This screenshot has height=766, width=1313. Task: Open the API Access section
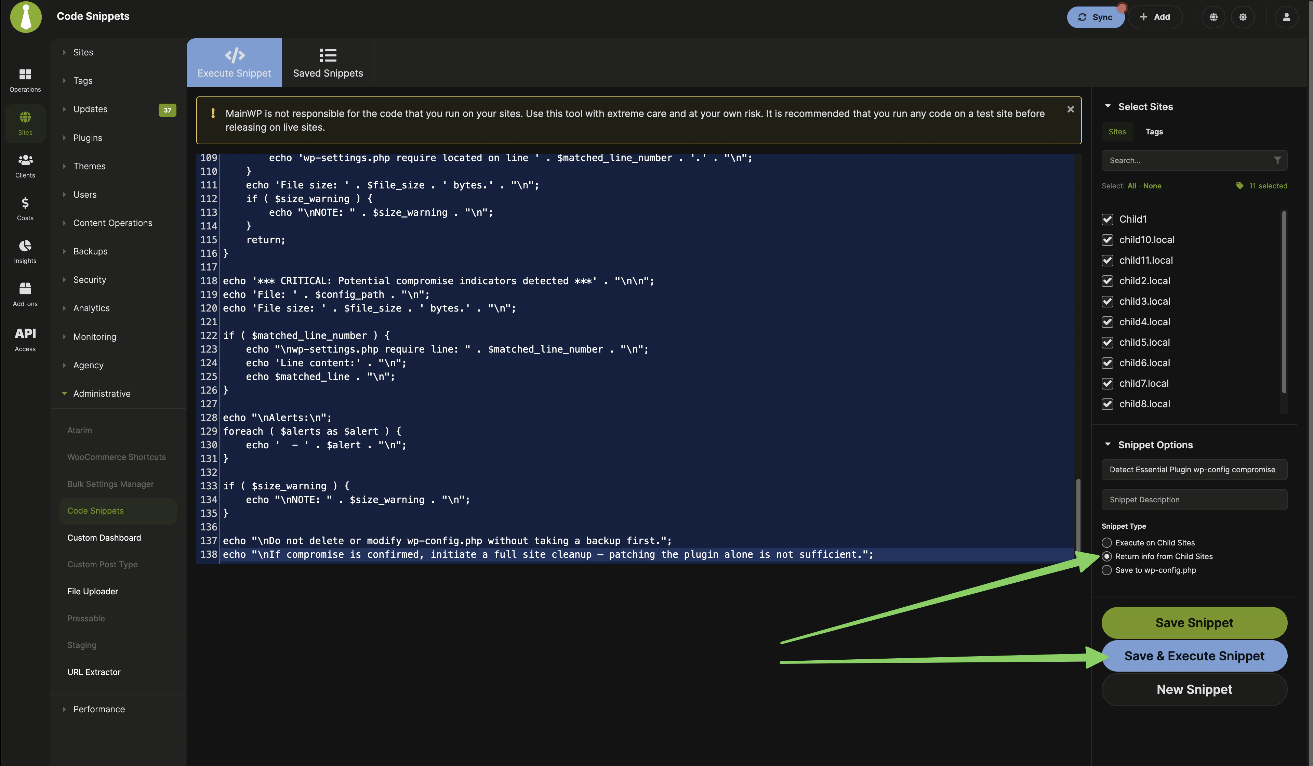click(25, 339)
